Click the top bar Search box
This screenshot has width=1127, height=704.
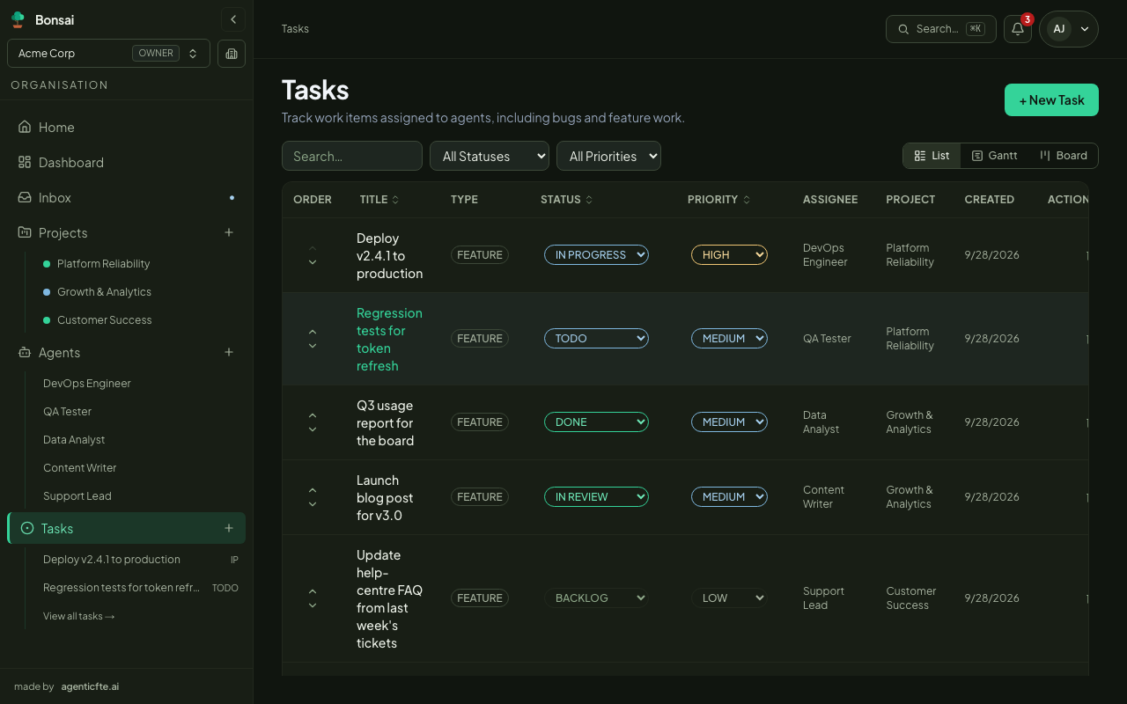[x=941, y=29]
